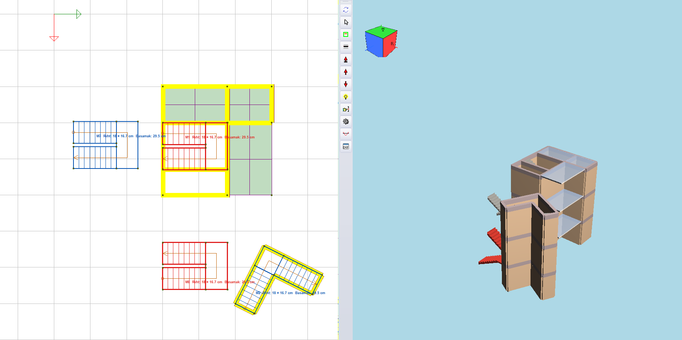Select the arrow pointer tool

(346, 22)
